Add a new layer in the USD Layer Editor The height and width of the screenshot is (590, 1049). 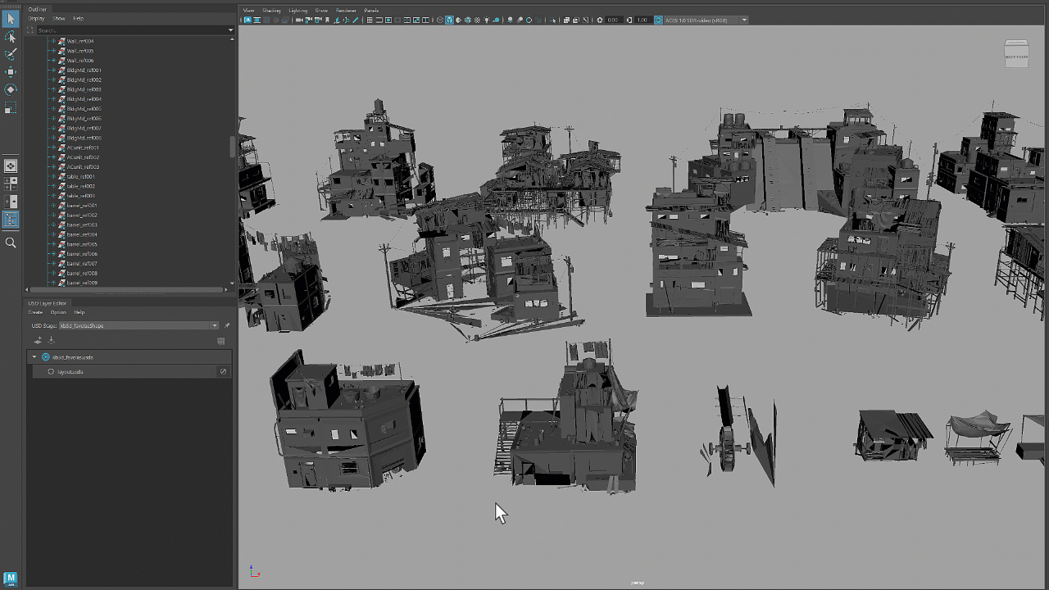[38, 340]
